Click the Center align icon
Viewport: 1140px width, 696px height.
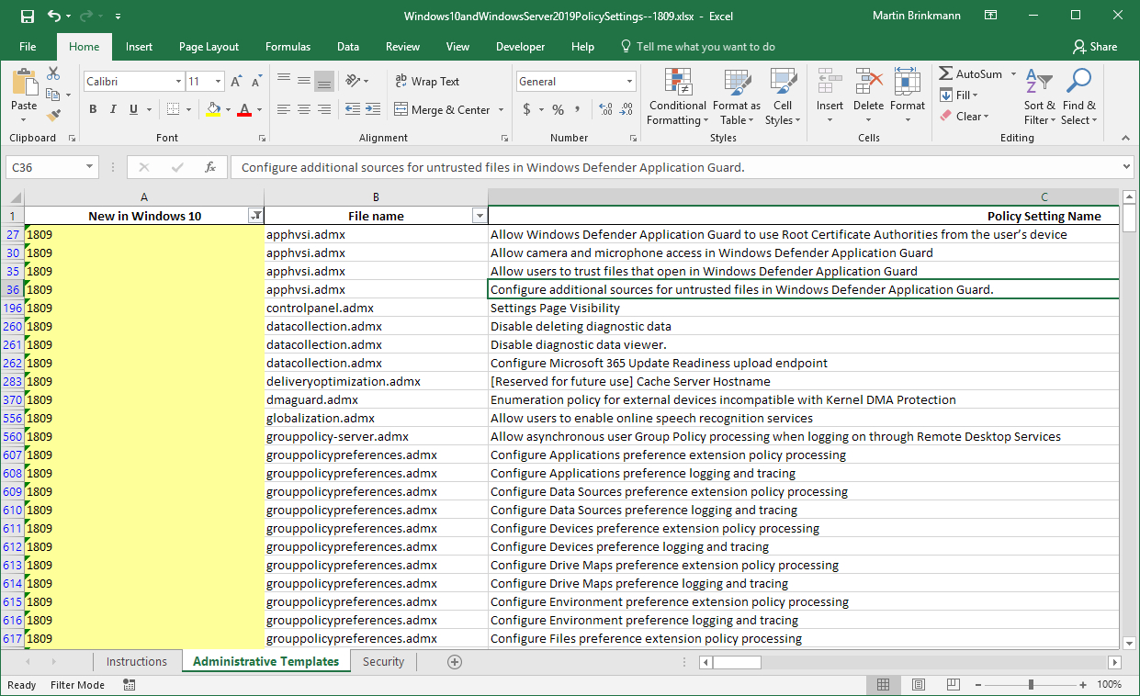point(304,109)
